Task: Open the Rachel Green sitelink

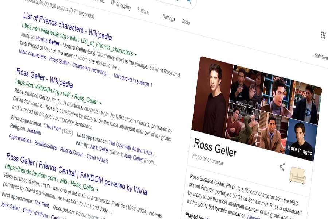Action: 72,152
